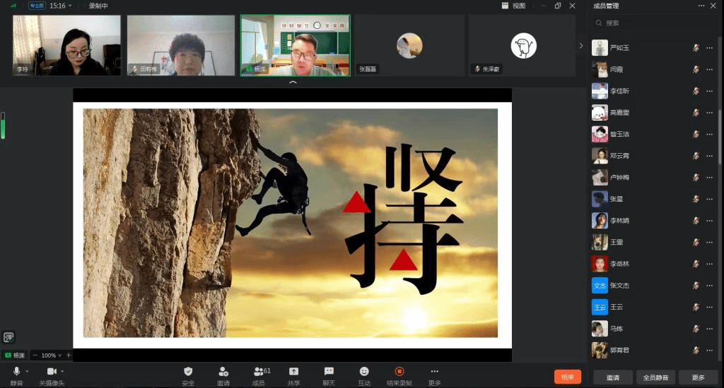The width and height of the screenshot is (724, 388).
Task: Toggle the muted mic icon for 严如玉
Action: tap(696, 48)
